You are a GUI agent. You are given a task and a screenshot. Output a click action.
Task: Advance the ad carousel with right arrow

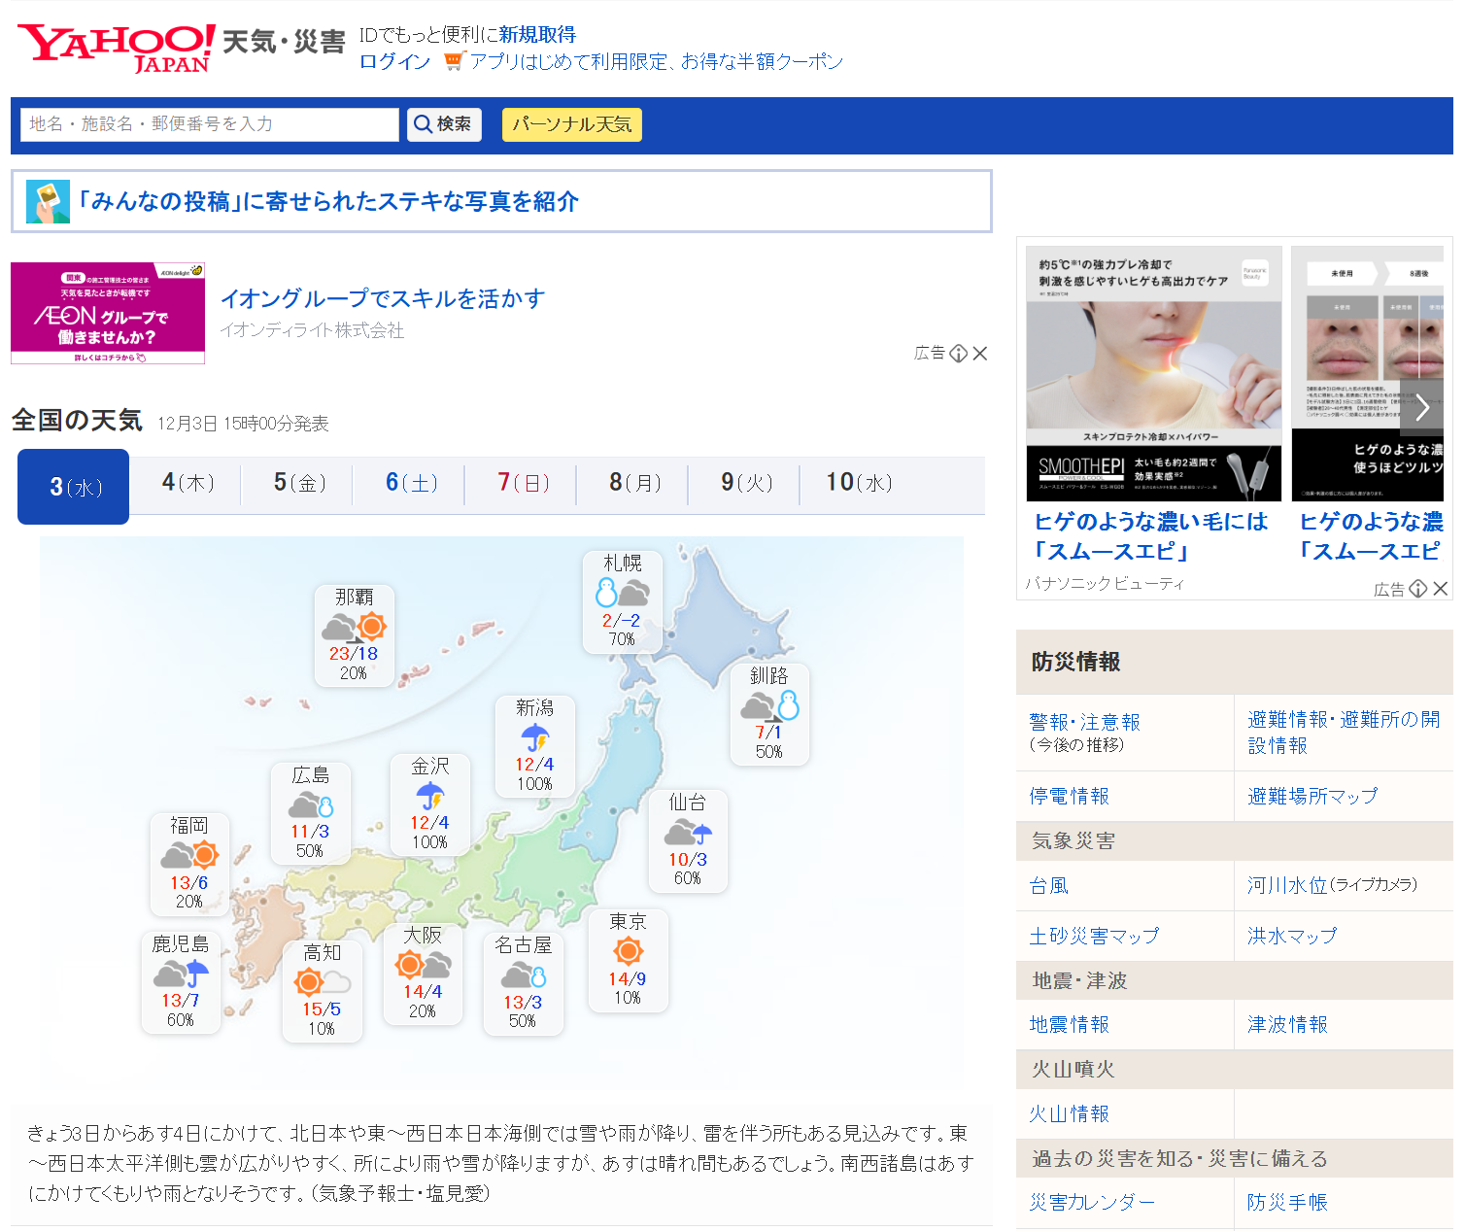1421,407
